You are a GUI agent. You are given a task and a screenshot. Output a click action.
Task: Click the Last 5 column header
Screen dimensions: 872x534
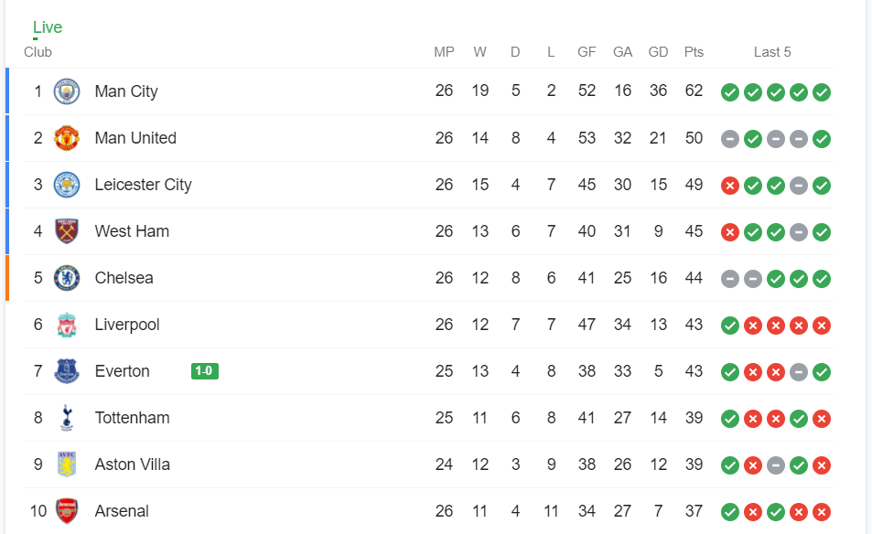pyautogui.click(x=772, y=52)
